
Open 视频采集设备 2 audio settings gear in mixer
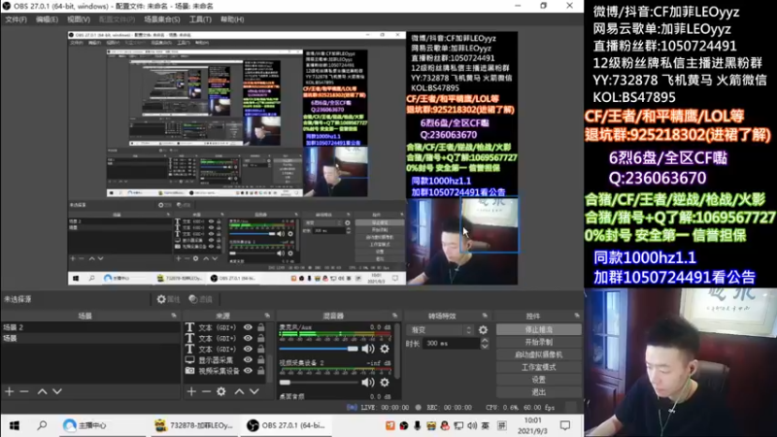pyautogui.click(x=385, y=382)
